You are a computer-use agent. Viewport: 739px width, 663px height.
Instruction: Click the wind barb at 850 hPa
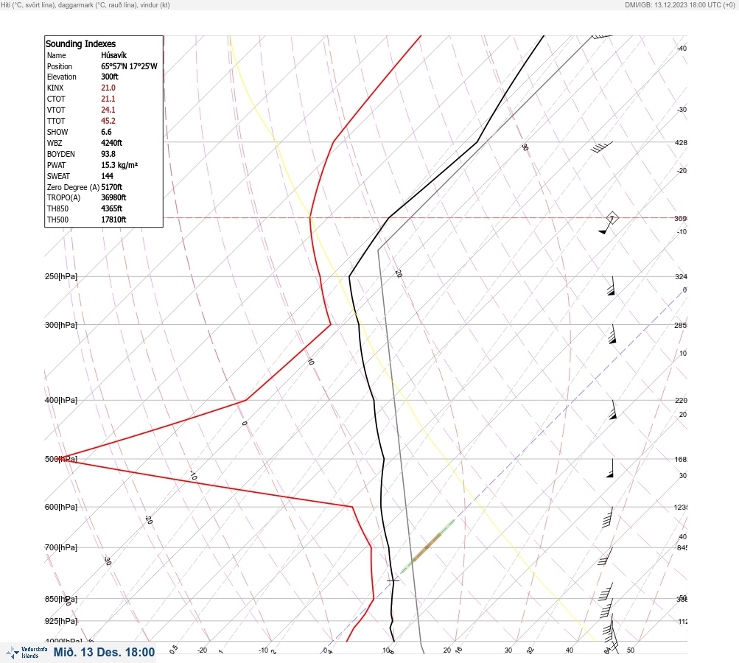click(606, 608)
